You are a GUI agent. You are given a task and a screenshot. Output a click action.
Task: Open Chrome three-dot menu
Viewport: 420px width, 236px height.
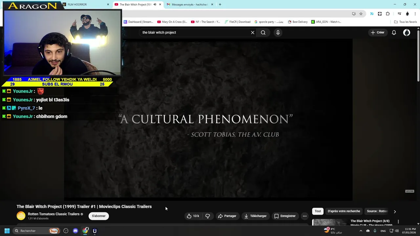(x=415, y=14)
